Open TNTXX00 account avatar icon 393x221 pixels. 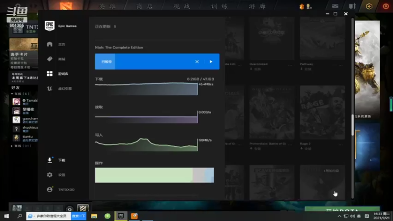(x=50, y=190)
